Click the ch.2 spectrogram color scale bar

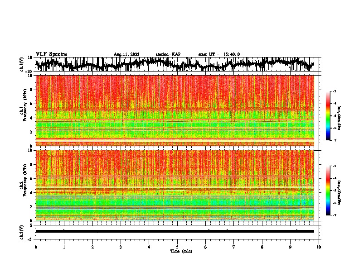click(x=328, y=191)
